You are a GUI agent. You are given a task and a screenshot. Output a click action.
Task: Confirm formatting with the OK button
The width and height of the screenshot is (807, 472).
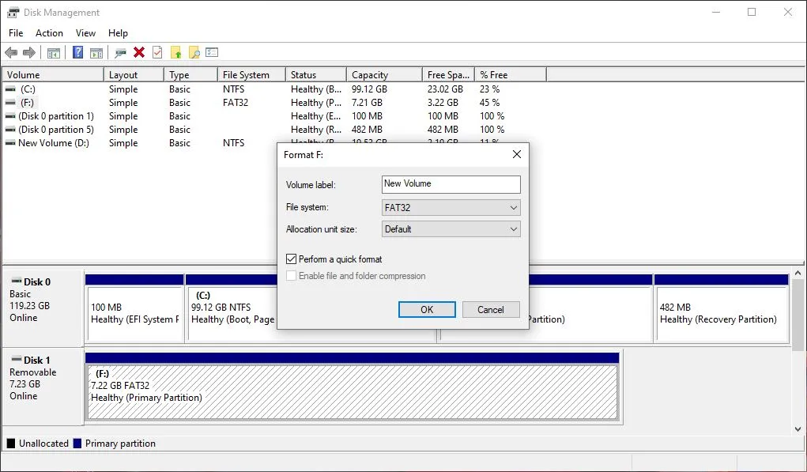coord(427,309)
